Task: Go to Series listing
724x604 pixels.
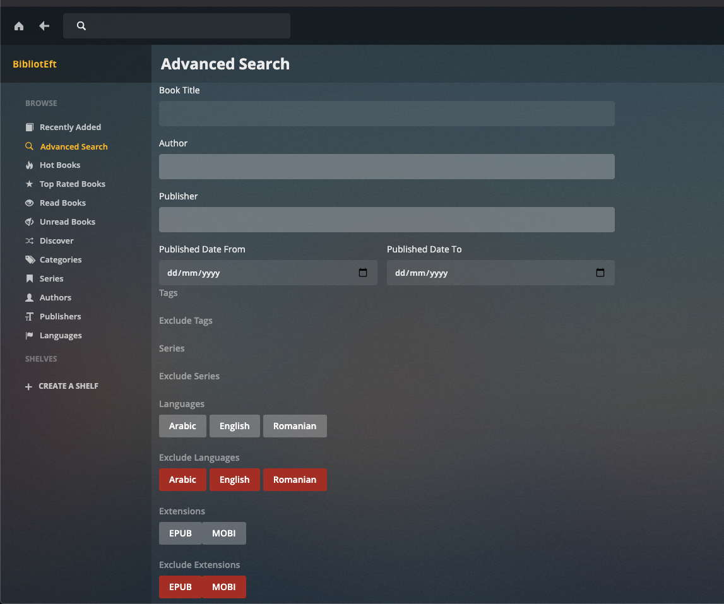Action: pos(51,278)
